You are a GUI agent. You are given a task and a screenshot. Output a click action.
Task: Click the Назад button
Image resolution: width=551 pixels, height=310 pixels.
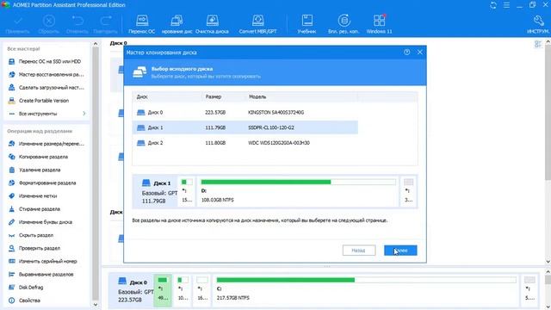coord(359,251)
